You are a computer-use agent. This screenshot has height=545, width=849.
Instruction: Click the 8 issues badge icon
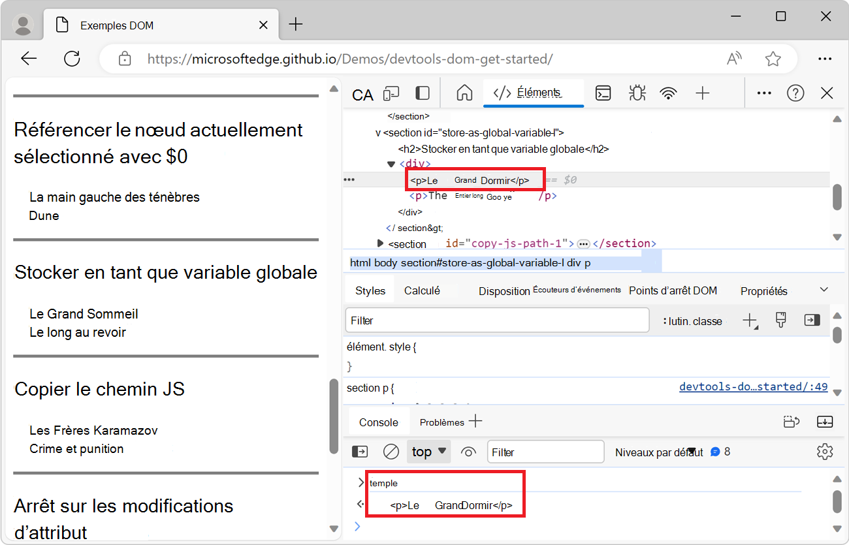pos(720,452)
